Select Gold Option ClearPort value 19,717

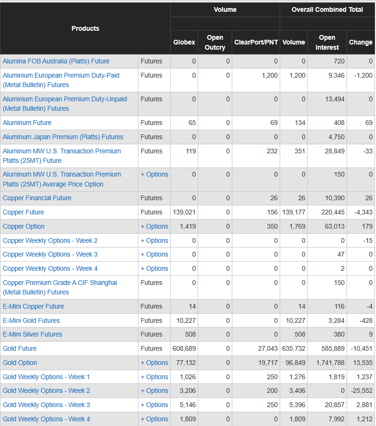point(268,363)
